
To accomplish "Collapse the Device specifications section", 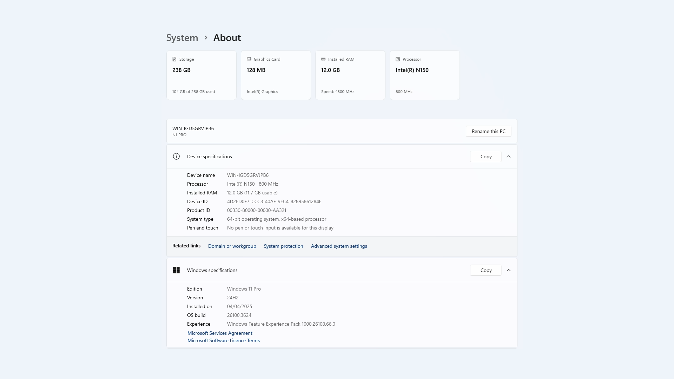I will (x=509, y=157).
